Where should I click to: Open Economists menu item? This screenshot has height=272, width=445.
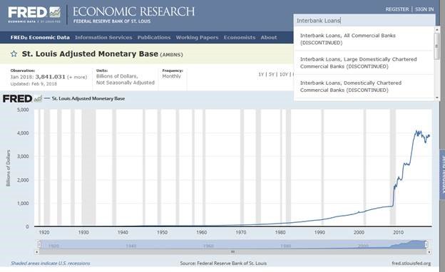click(240, 38)
